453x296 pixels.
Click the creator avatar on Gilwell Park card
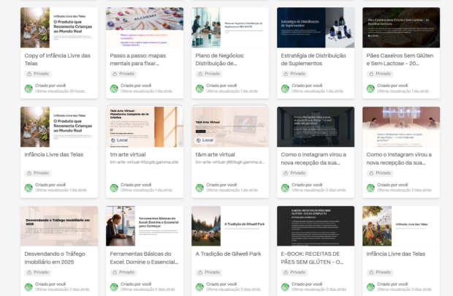point(199,287)
